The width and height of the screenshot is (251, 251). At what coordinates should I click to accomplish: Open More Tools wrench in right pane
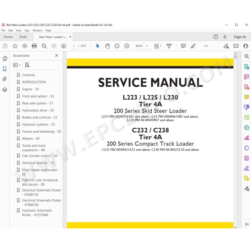click(x=247, y=189)
